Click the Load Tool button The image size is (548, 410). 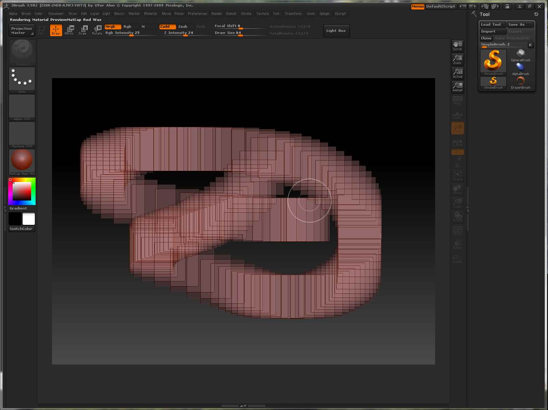coord(493,25)
